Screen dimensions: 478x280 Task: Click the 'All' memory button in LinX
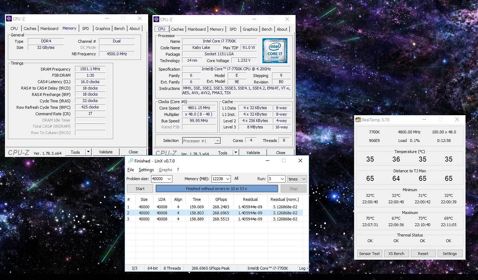pyautogui.click(x=236, y=179)
